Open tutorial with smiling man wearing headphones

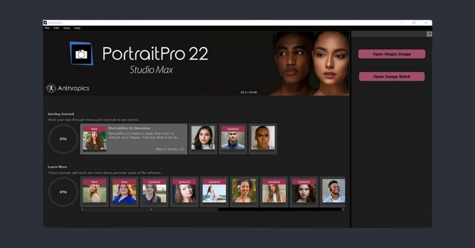coord(332,192)
